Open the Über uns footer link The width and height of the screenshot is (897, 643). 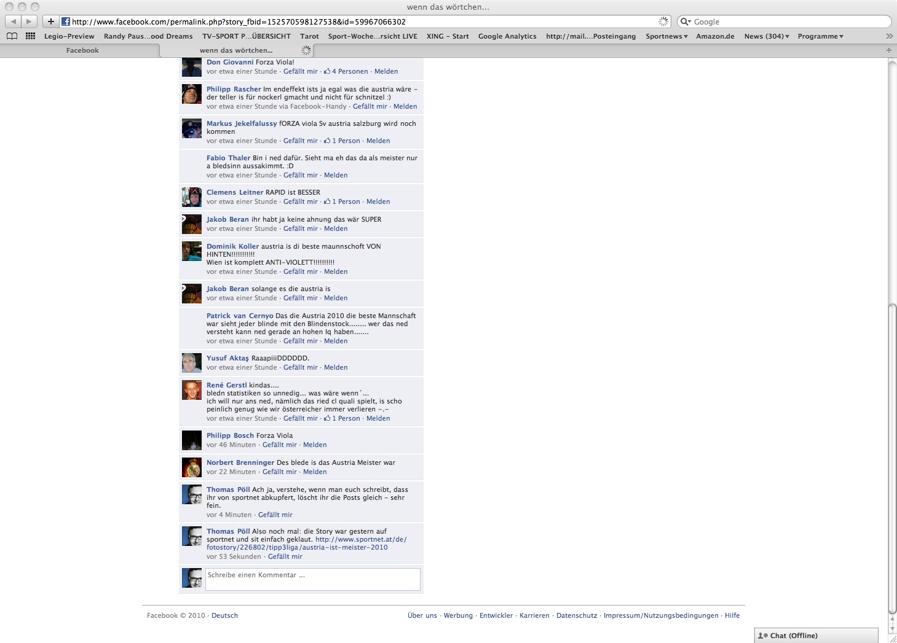tap(422, 615)
